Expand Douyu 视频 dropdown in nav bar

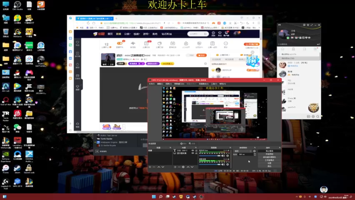coord(137,34)
